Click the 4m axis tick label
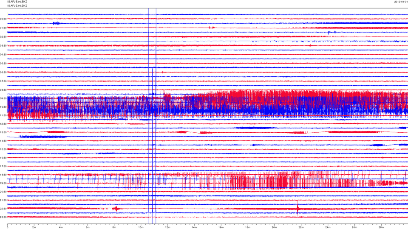Image resolution: width=408 pixels, height=229 pixels. [61, 227]
